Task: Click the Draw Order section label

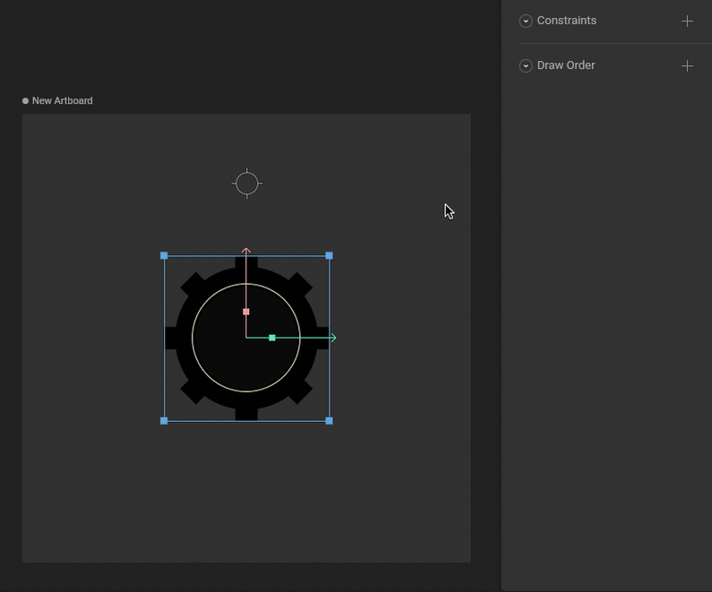Action: [566, 65]
